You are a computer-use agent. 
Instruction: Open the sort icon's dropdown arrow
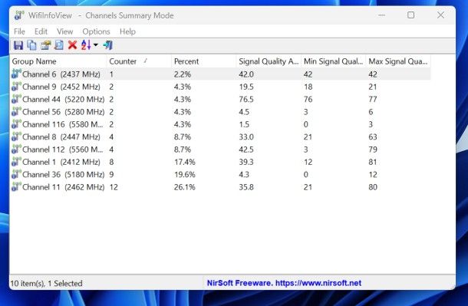(x=95, y=45)
